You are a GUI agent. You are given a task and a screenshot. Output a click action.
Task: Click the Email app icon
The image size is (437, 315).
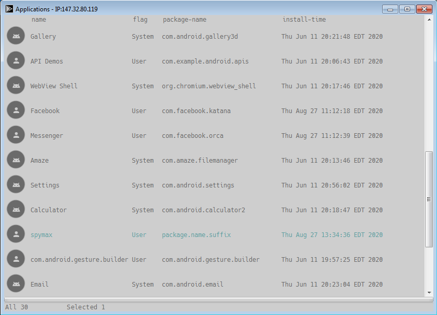coord(16,283)
